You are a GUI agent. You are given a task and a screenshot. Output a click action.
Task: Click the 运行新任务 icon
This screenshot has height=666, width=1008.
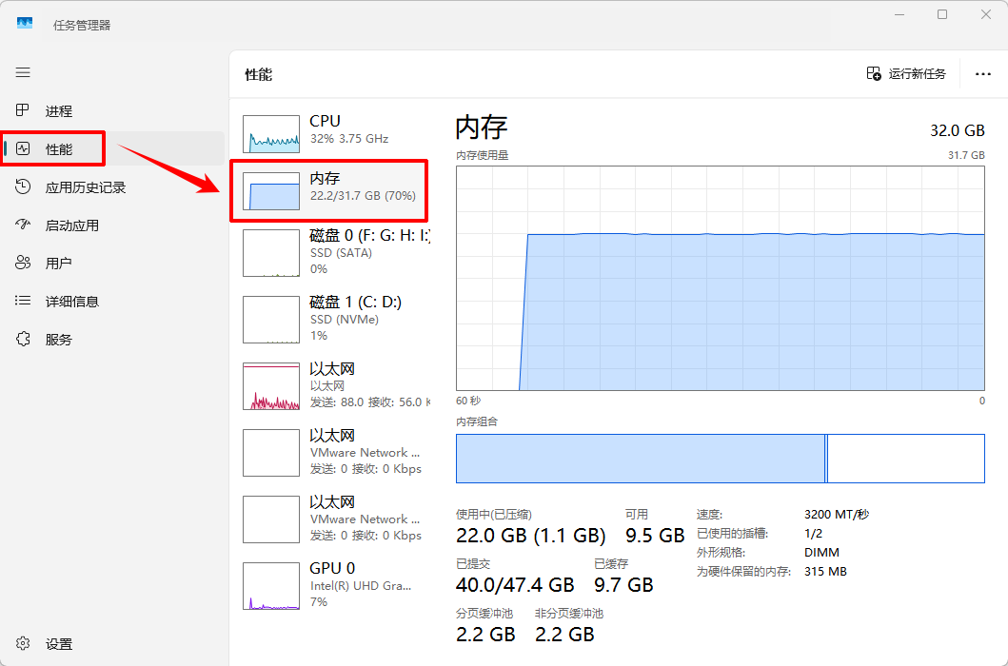pyautogui.click(x=874, y=73)
